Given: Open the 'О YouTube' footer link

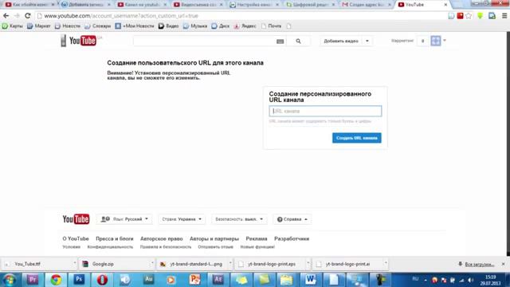Looking at the screenshot, I should [x=76, y=239].
